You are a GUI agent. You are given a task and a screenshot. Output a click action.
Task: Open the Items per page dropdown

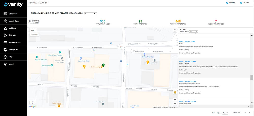[x=225, y=112]
